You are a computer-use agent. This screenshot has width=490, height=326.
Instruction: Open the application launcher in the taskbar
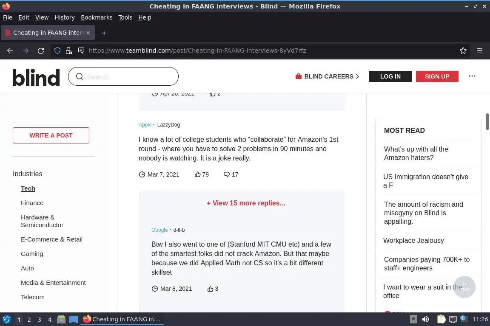pos(6,320)
